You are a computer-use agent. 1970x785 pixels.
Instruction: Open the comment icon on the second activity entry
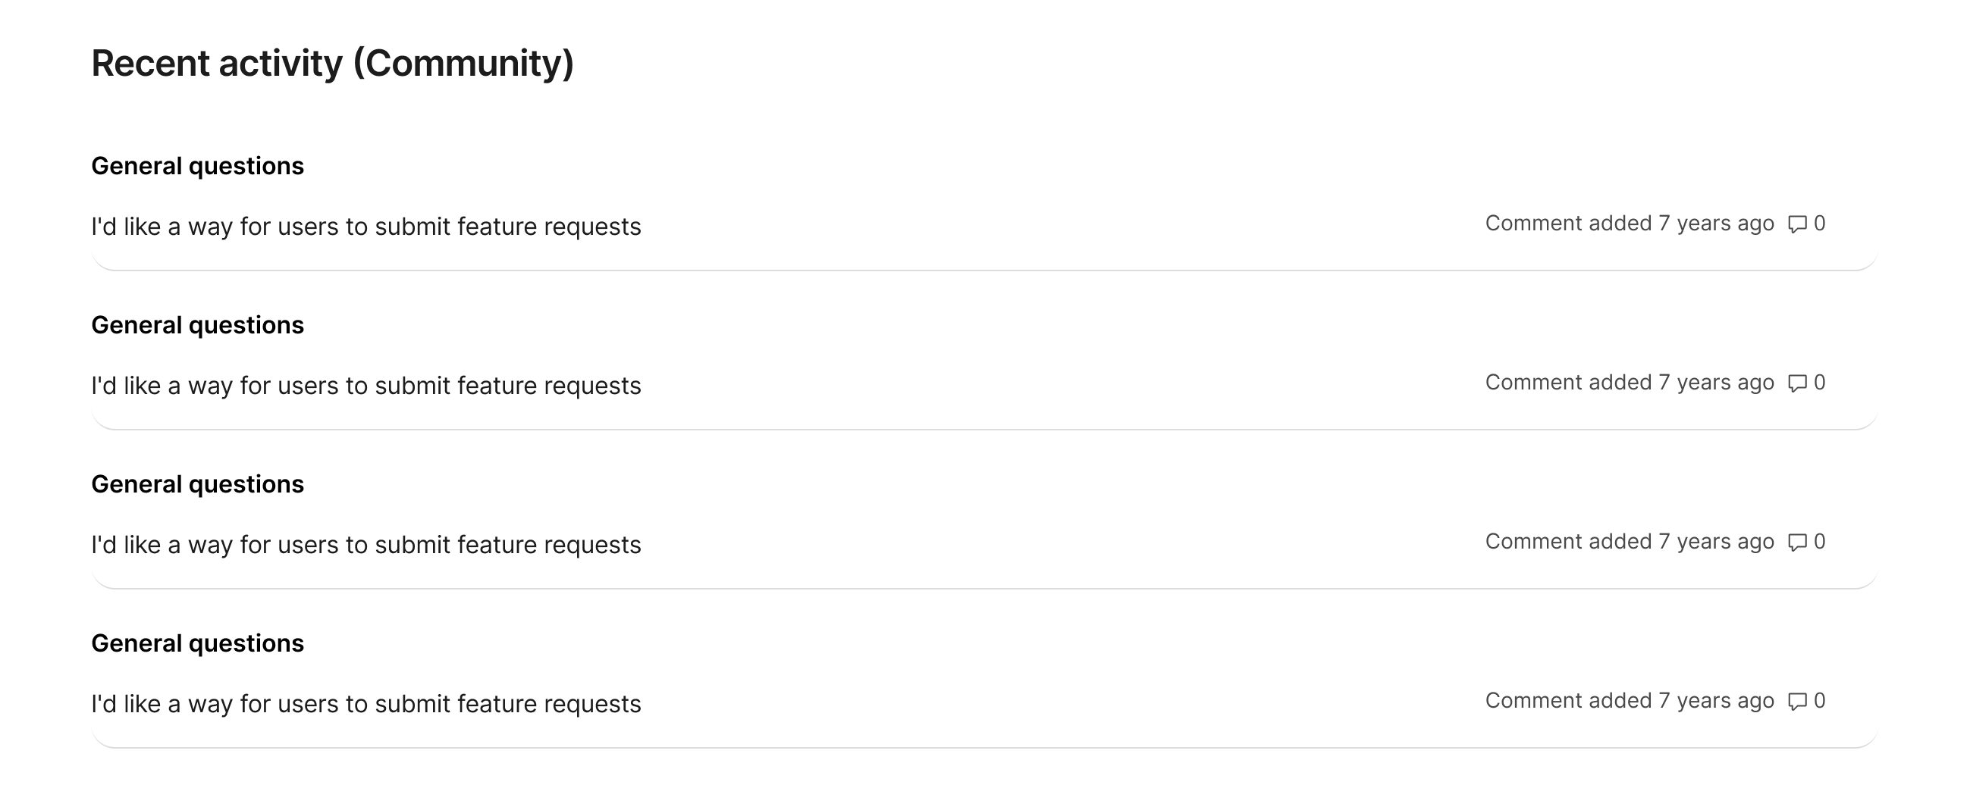click(1796, 382)
